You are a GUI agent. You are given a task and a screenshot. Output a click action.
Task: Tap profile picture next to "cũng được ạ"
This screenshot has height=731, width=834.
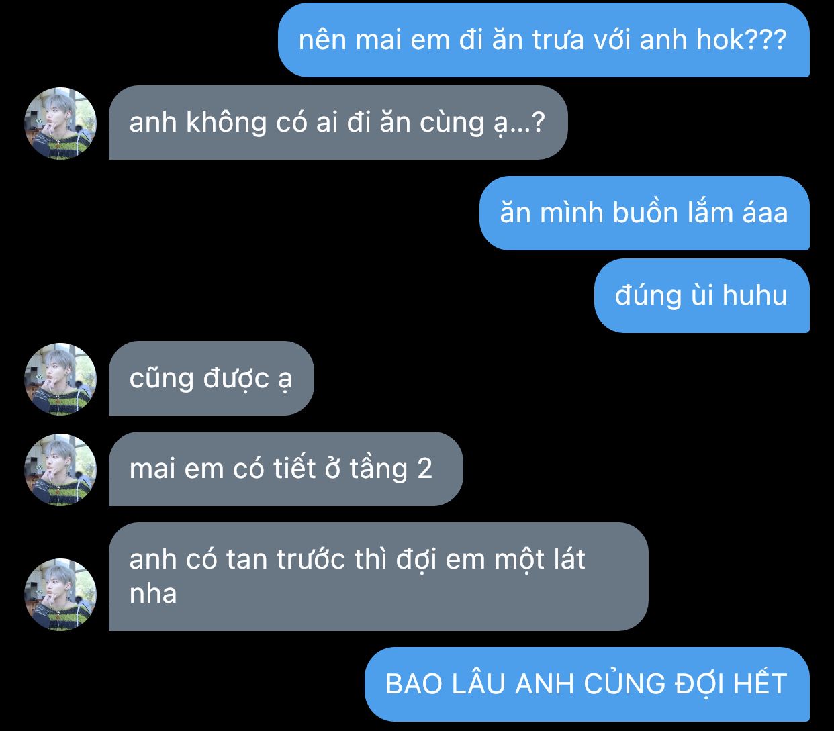(x=60, y=379)
